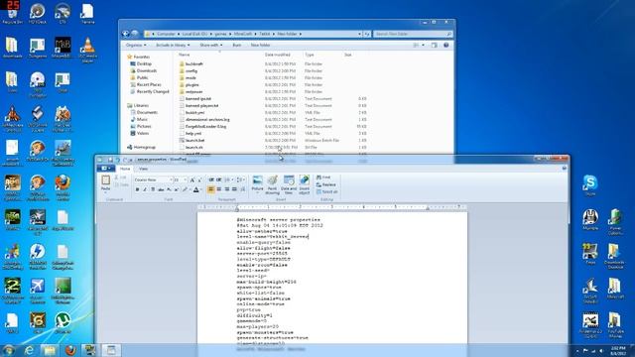Open the Change your view dropdown in Explorer
The image size is (635, 357).
click(424, 45)
